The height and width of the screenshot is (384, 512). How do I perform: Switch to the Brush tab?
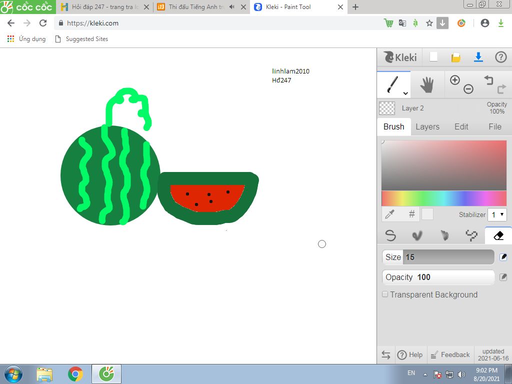pos(394,126)
